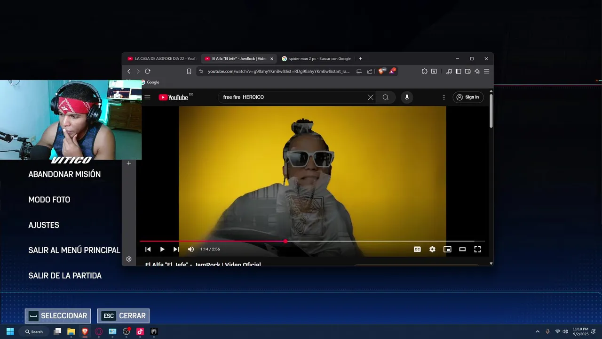Open a new browser tab
This screenshot has height=339, width=602.
[360, 59]
